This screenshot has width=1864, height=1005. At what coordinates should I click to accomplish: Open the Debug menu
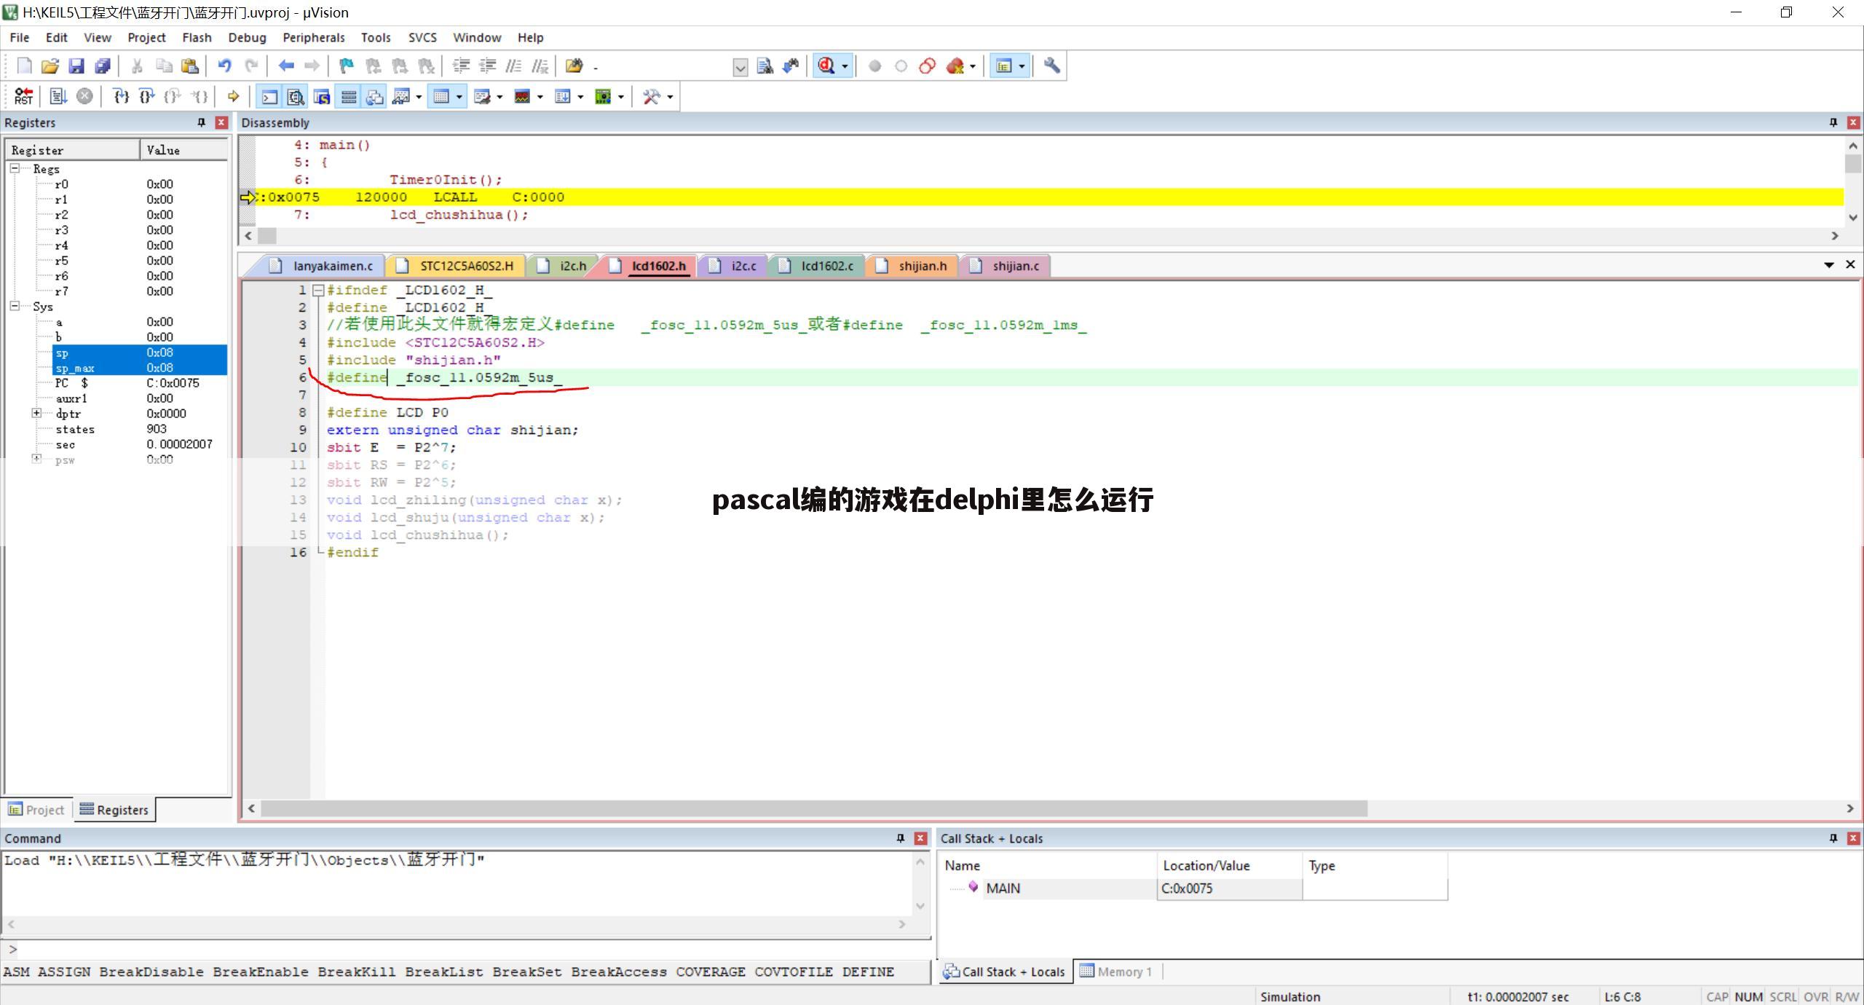click(x=247, y=37)
